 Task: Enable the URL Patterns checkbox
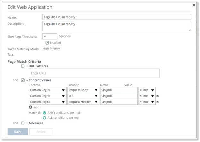click(x=23, y=66)
